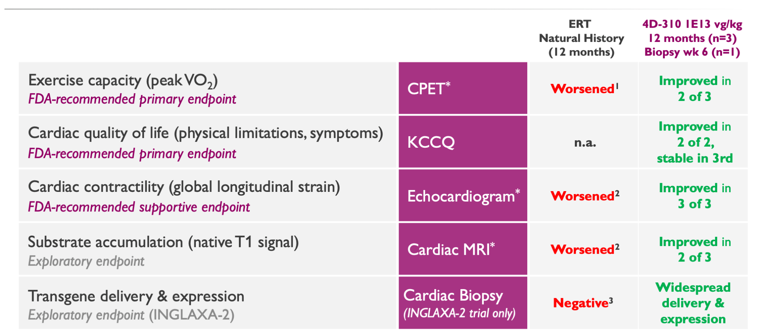Image resolution: width=767 pixels, height=334 pixels.
Task: Click the green Improved in 3 of 3
Action: (694, 196)
